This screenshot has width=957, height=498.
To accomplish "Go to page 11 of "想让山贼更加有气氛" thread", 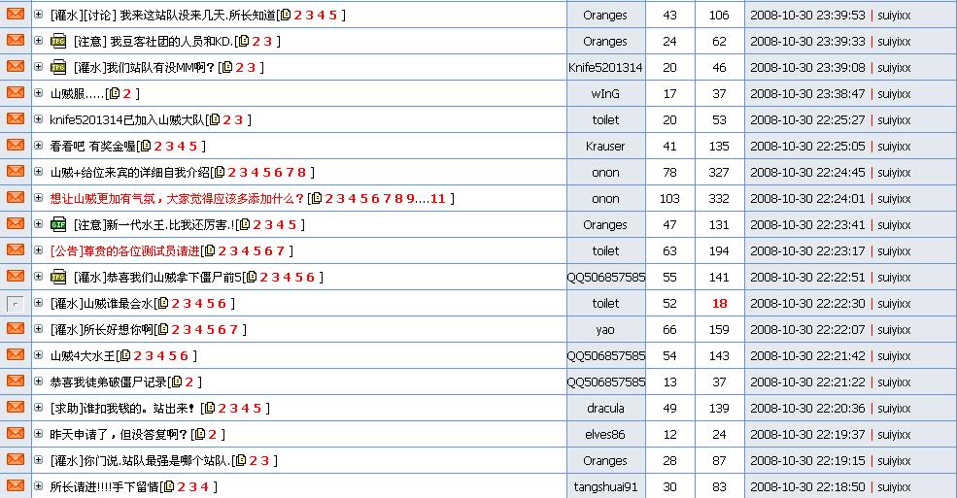I will click(437, 198).
